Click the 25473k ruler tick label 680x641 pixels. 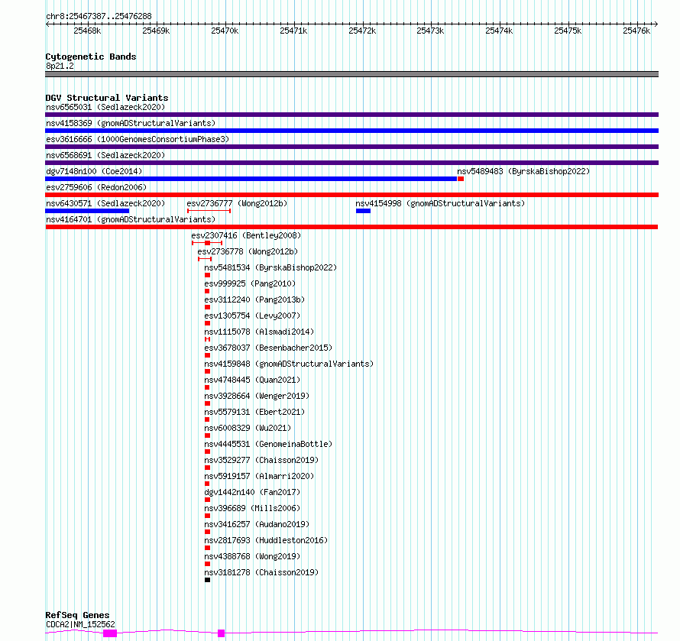point(430,31)
